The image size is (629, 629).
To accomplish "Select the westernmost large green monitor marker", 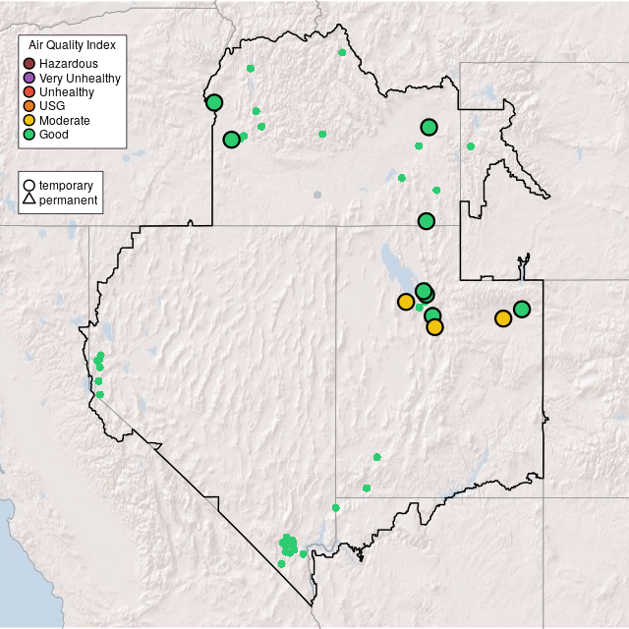I will (214, 102).
